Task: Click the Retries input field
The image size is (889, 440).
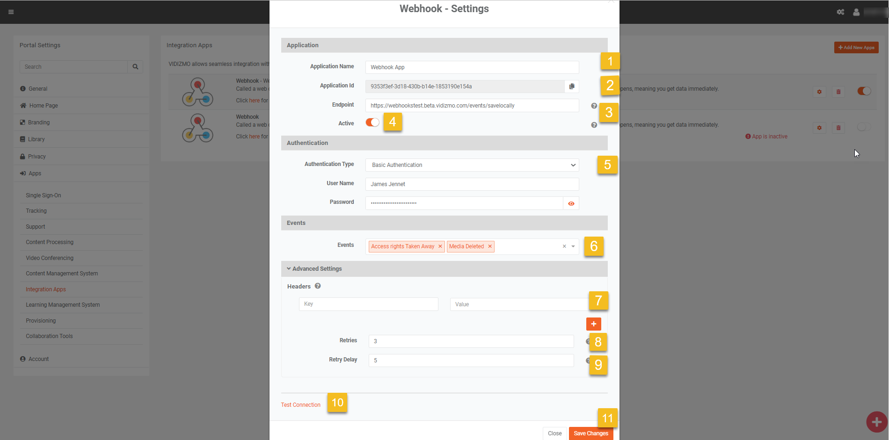Action: click(471, 341)
